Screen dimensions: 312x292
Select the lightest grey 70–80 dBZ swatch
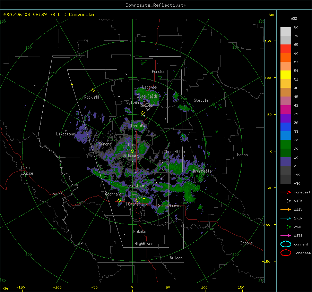(x=286, y=32)
